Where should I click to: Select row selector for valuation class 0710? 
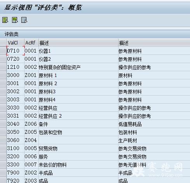pyautogui.click(x=3, y=51)
